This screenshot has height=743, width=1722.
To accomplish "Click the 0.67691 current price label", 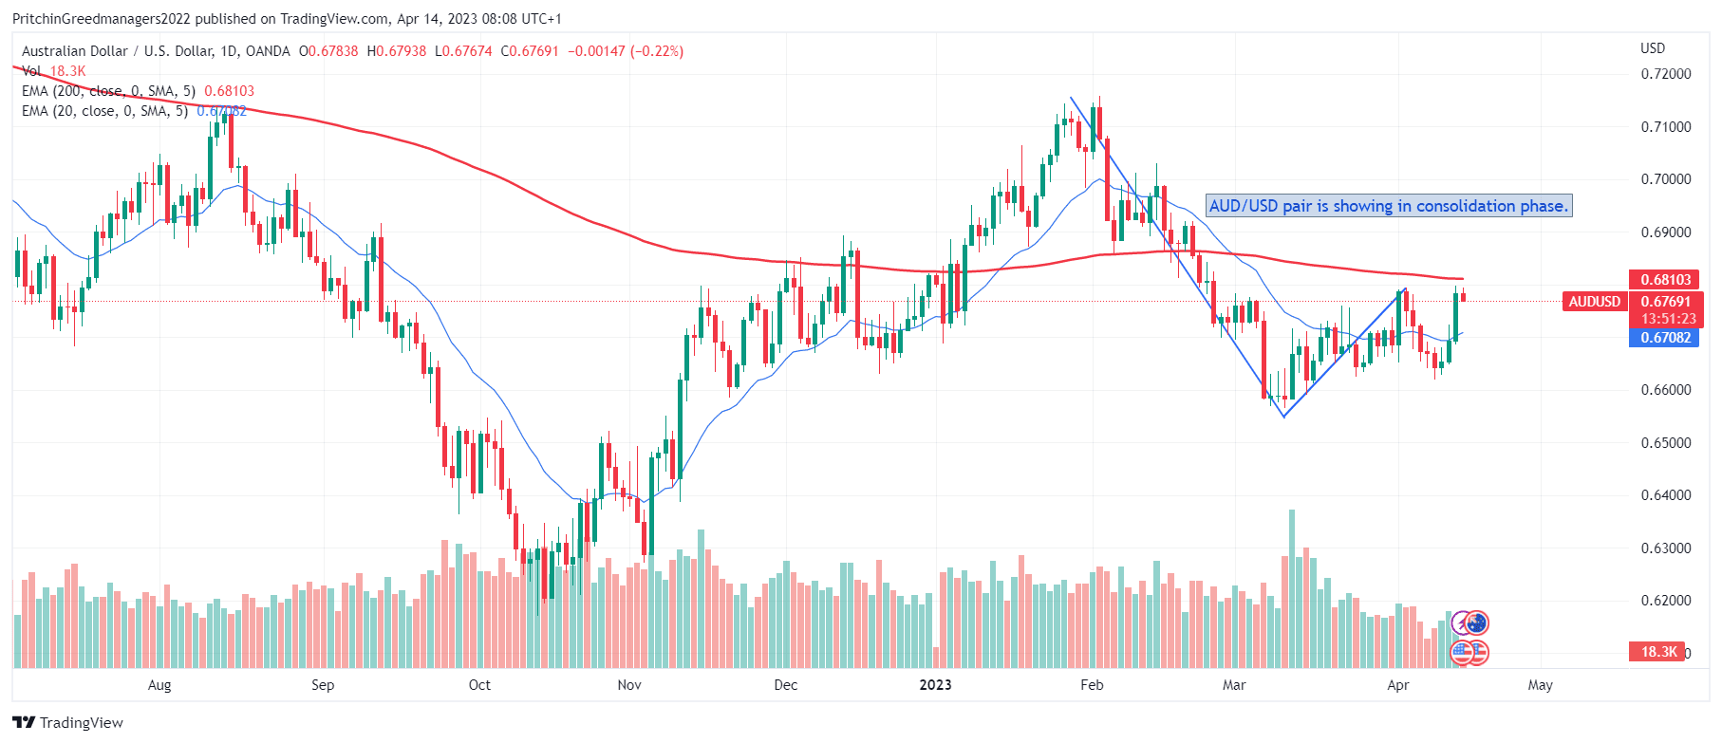I will pos(1666,302).
